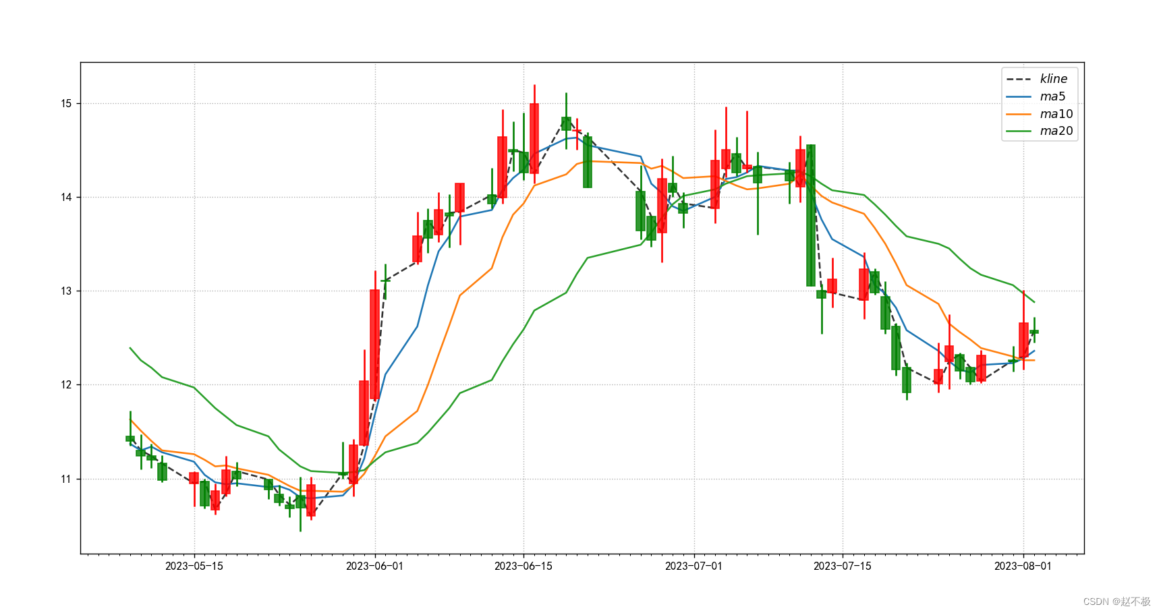1161x613 pixels.
Task: Click the y-axis value 11
Action: pos(66,479)
